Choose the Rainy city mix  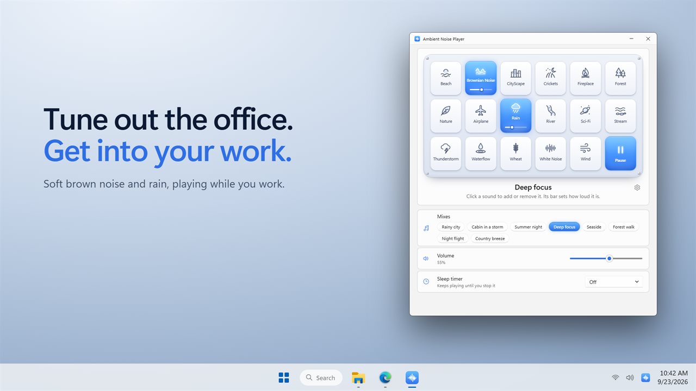point(451,227)
